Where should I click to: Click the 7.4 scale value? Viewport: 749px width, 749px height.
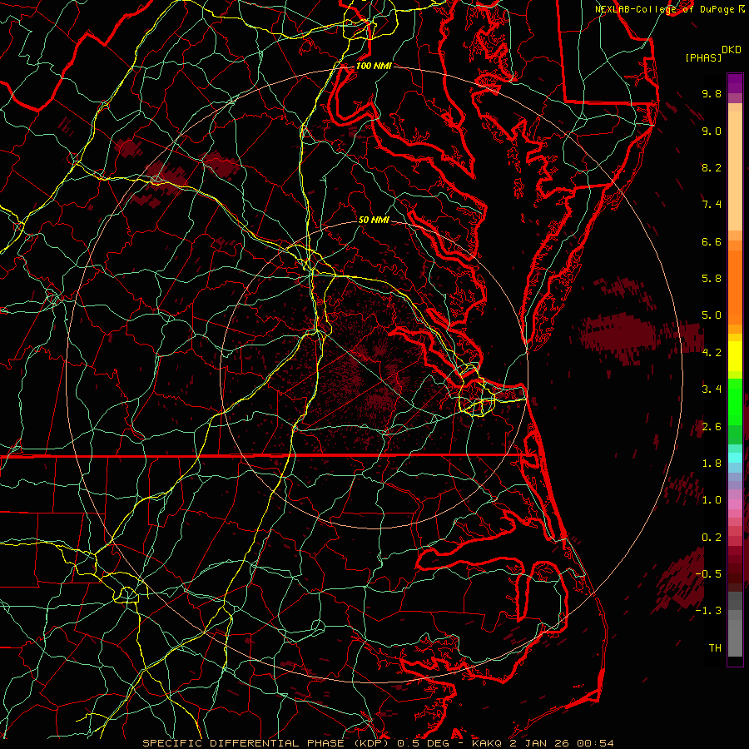(x=712, y=205)
